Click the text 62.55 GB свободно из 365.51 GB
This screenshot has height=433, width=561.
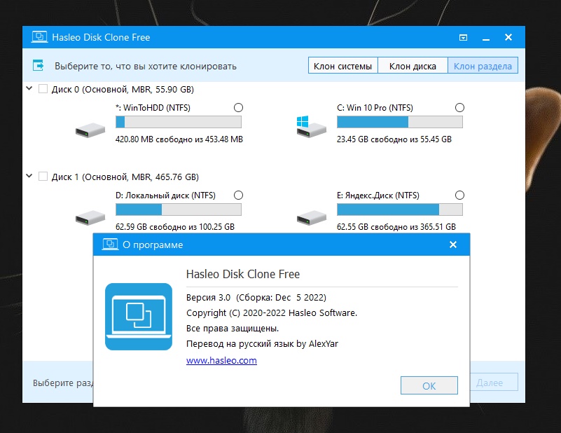pyautogui.click(x=396, y=227)
